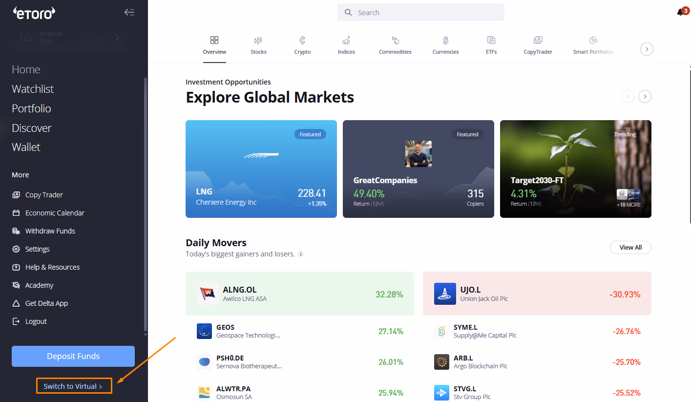Screen dimensions: 691x402
Task: Click the Geospace Technologies logo
Action: 204,331
